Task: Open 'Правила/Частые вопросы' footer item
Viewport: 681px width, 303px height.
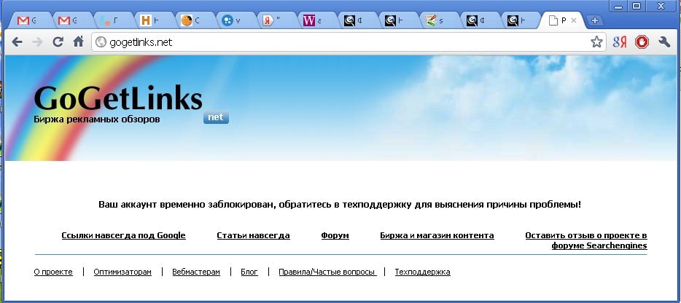Action: [327, 272]
